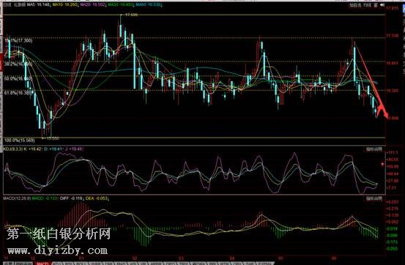
Task: Click the KDJ(9,3,3) indicator label
Action: (13, 149)
